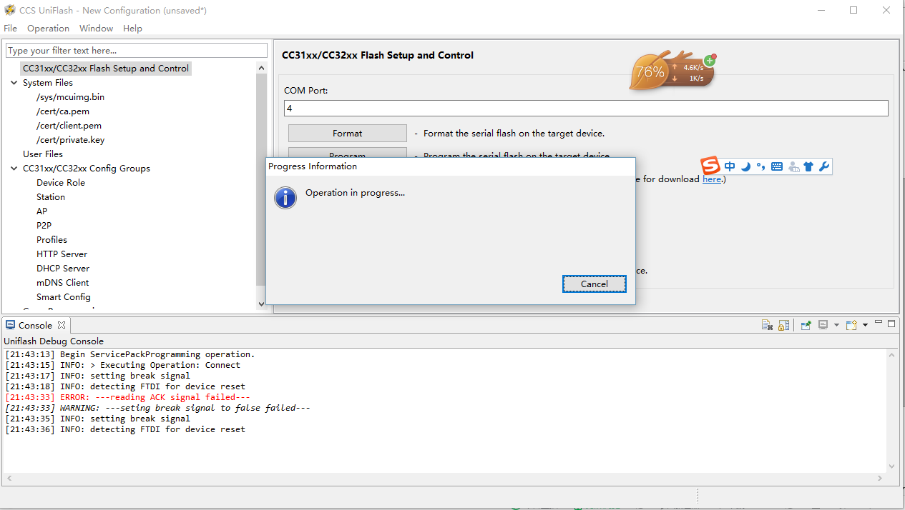Click the Progress Information dialog title
Image resolution: width=905 pixels, height=510 pixels.
pyautogui.click(x=313, y=166)
